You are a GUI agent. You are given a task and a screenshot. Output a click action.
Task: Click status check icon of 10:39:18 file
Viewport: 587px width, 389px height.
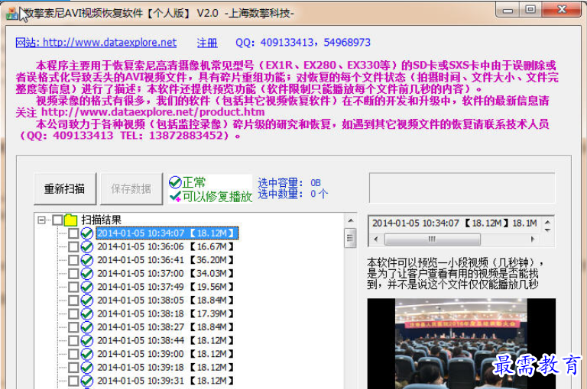click(x=87, y=368)
